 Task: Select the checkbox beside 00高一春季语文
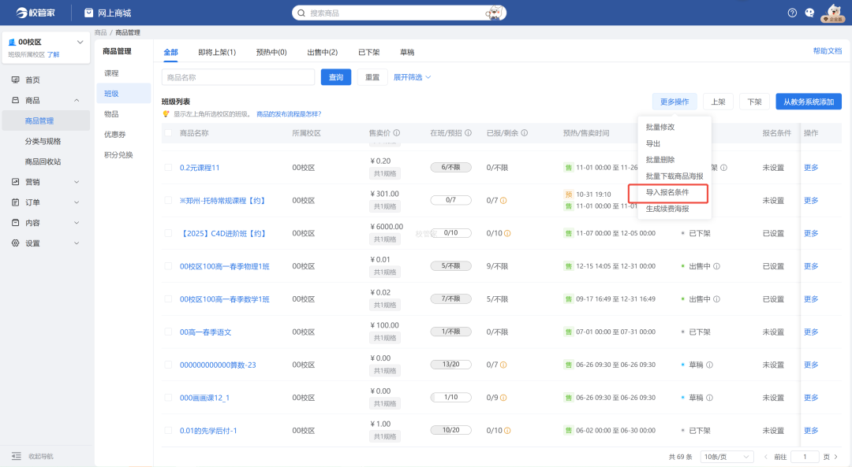[x=170, y=331]
